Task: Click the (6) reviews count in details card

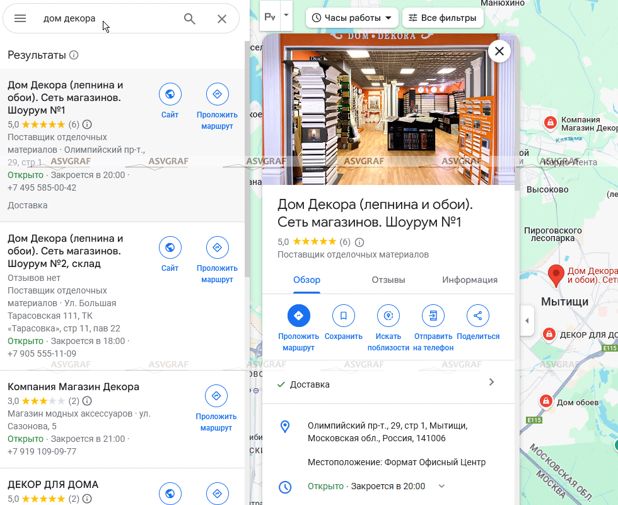Action: pyautogui.click(x=345, y=242)
